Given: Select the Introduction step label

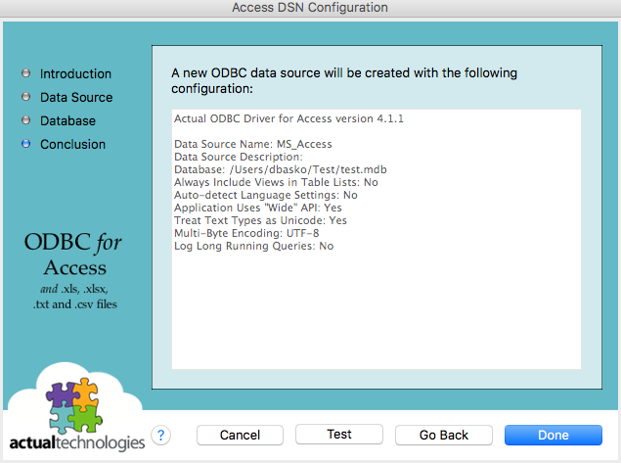Looking at the screenshot, I should (x=75, y=74).
